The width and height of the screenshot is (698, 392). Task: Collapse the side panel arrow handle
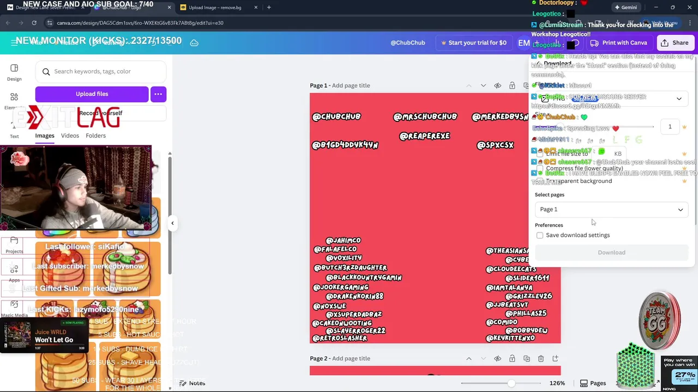click(x=172, y=223)
